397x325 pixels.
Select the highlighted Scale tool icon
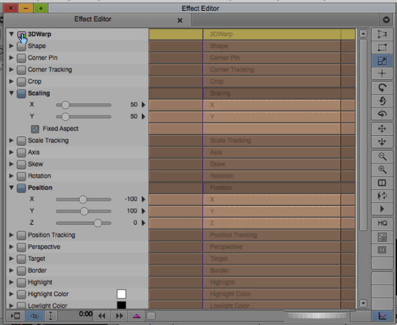coord(382,61)
